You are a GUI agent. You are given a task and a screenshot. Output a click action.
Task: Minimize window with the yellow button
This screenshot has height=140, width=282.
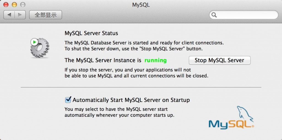coord(14,5)
